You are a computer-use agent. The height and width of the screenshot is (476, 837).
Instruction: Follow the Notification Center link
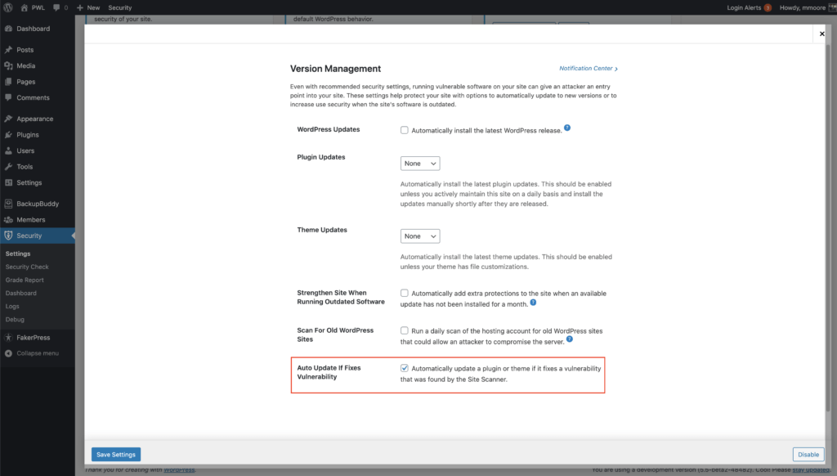point(589,69)
